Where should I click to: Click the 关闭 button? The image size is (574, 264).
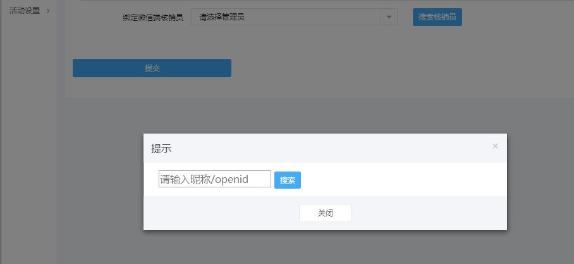(326, 213)
